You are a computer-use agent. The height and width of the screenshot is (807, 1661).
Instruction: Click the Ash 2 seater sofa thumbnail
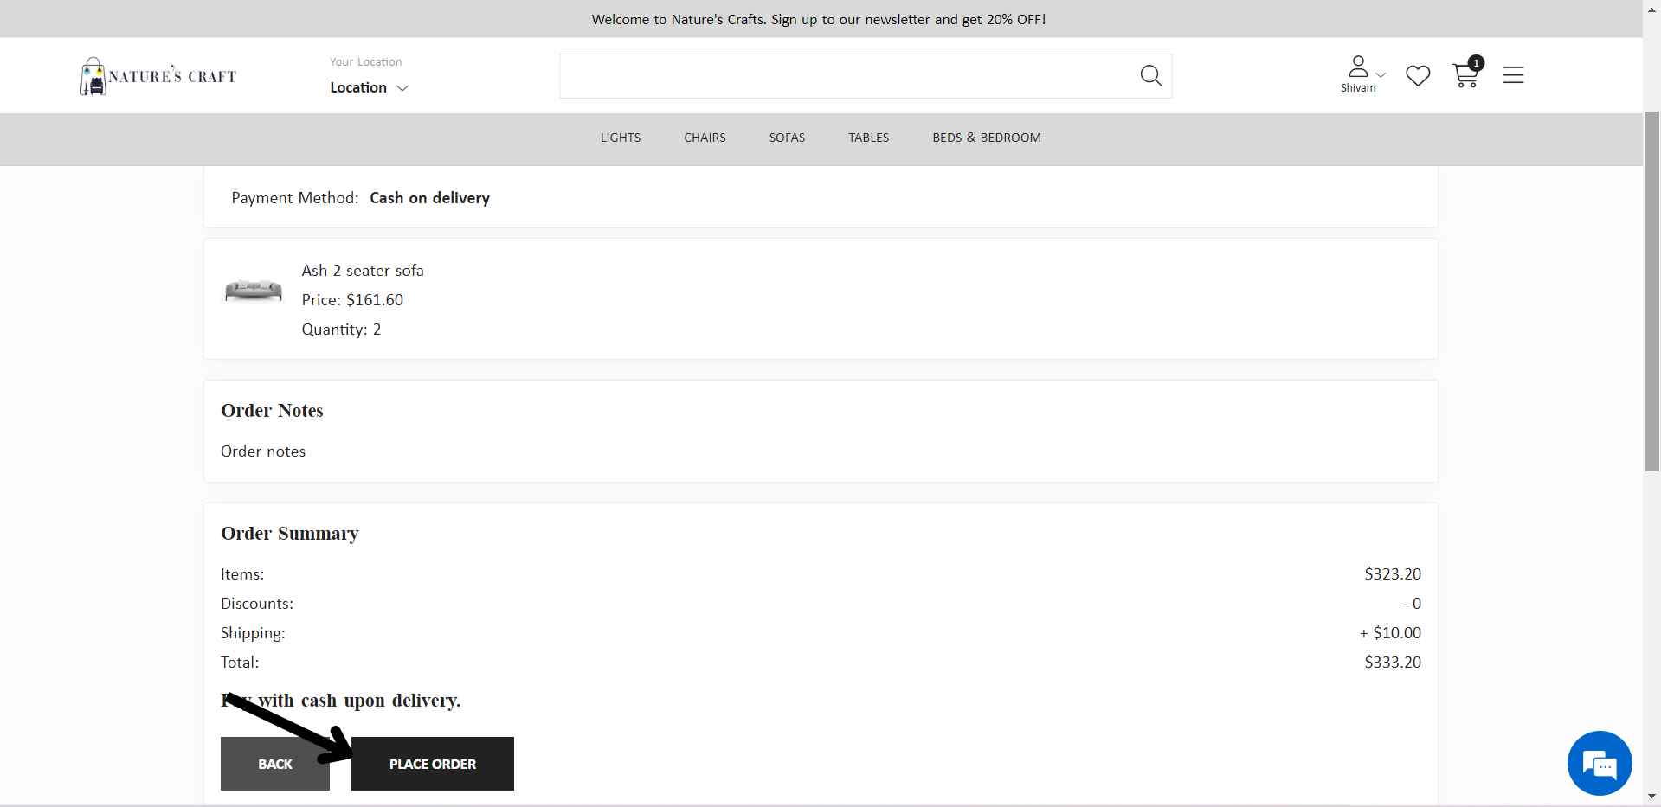point(254,290)
